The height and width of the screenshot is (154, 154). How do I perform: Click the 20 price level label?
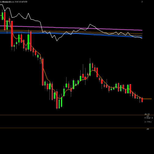[x=148, y=129]
